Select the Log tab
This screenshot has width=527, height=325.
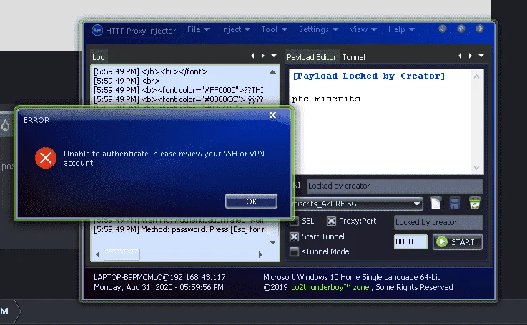coord(99,57)
